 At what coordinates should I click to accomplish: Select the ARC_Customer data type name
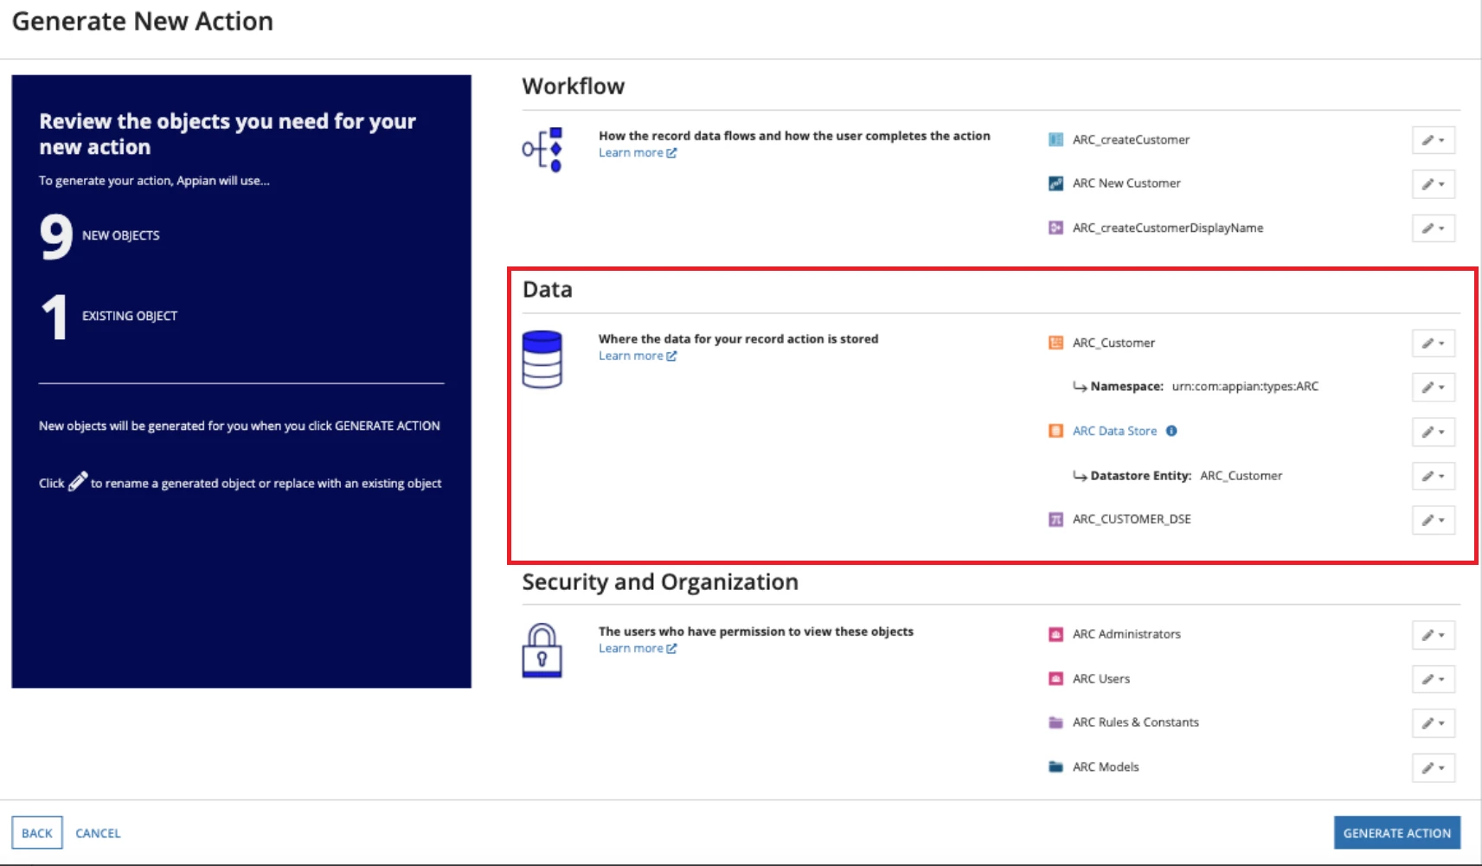tap(1113, 343)
